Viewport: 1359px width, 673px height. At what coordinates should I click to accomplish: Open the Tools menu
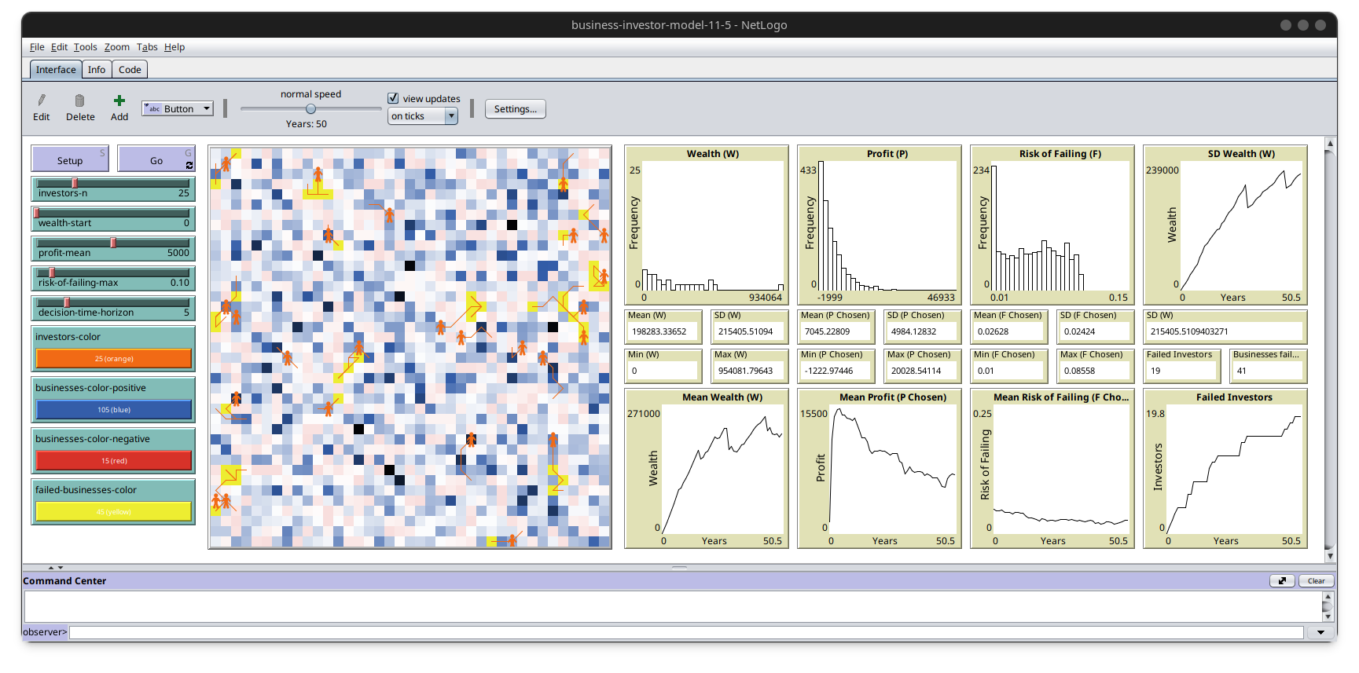(x=85, y=47)
